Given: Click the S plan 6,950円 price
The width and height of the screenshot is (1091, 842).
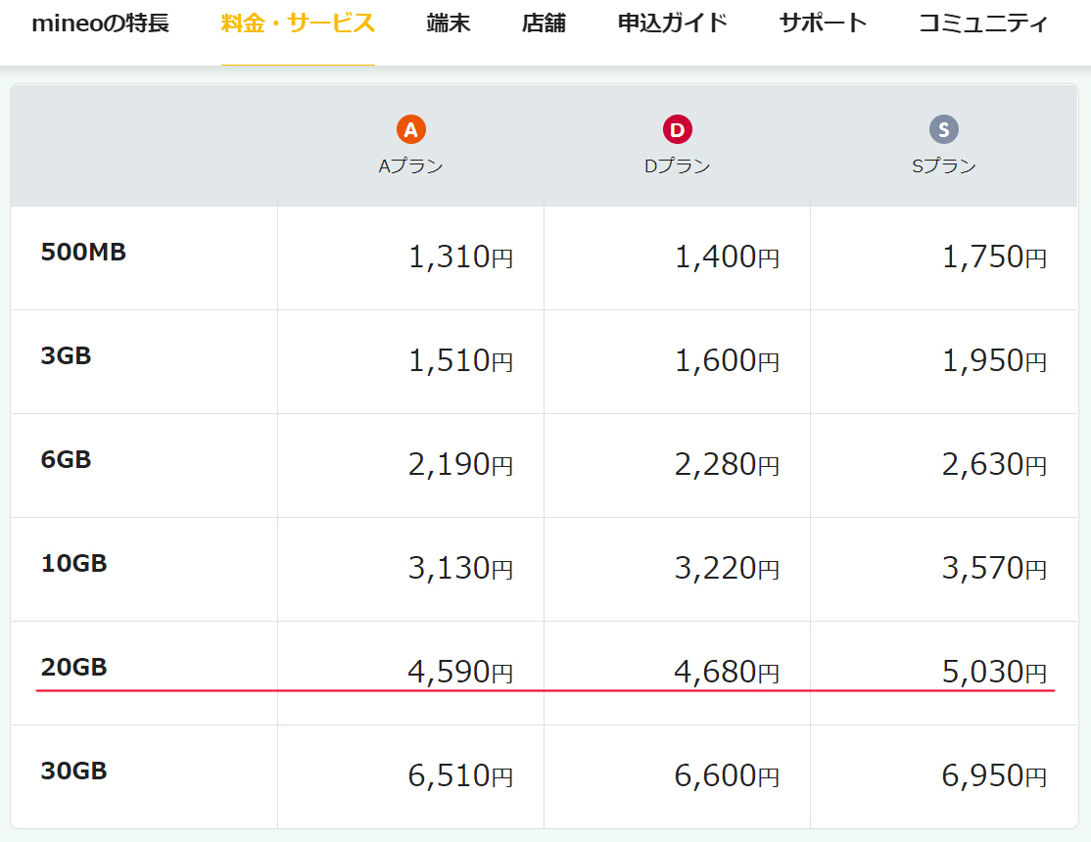Looking at the screenshot, I should point(993,776).
